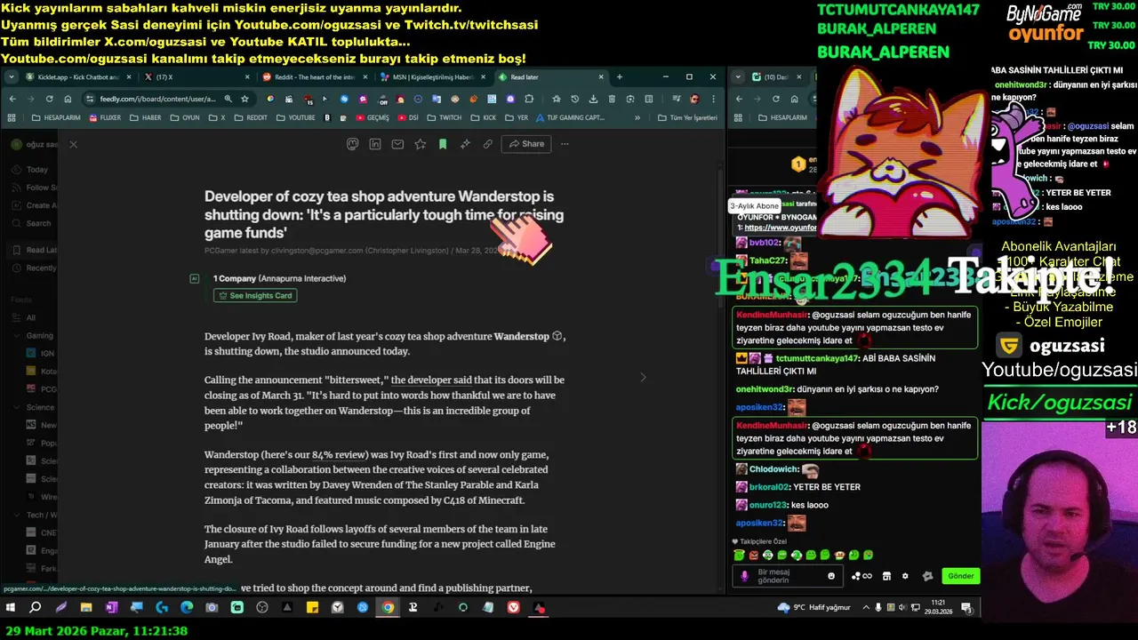Image resolution: width=1138 pixels, height=640 pixels.
Task: Star the Wanderstop article
Action: [420, 144]
